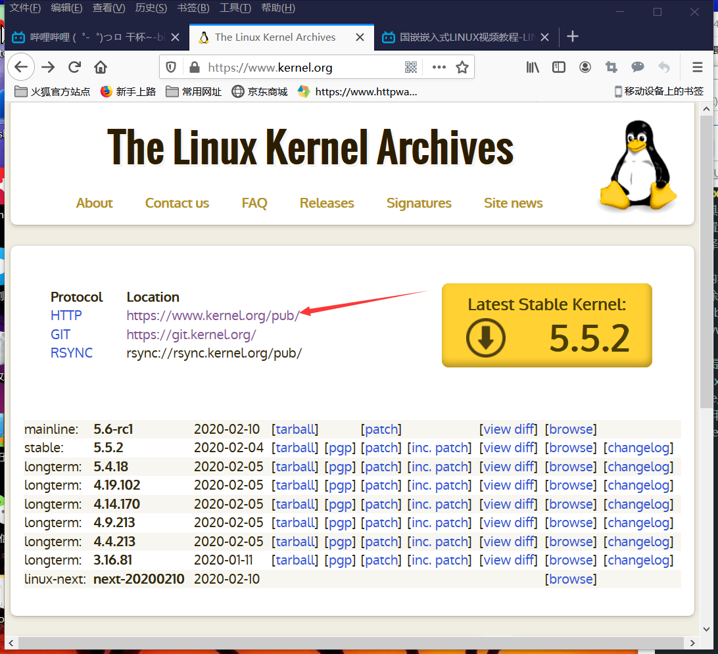Open Site news link
Image resolution: width=718 pixels, height=654 pixels.
514,202
